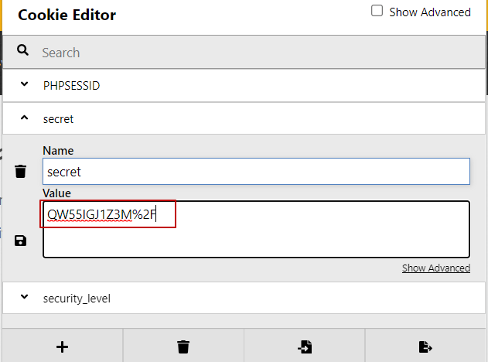The width and height of the screenshot is (488, 362).
Task: Click the Value field label
Action: pos(56,193)
